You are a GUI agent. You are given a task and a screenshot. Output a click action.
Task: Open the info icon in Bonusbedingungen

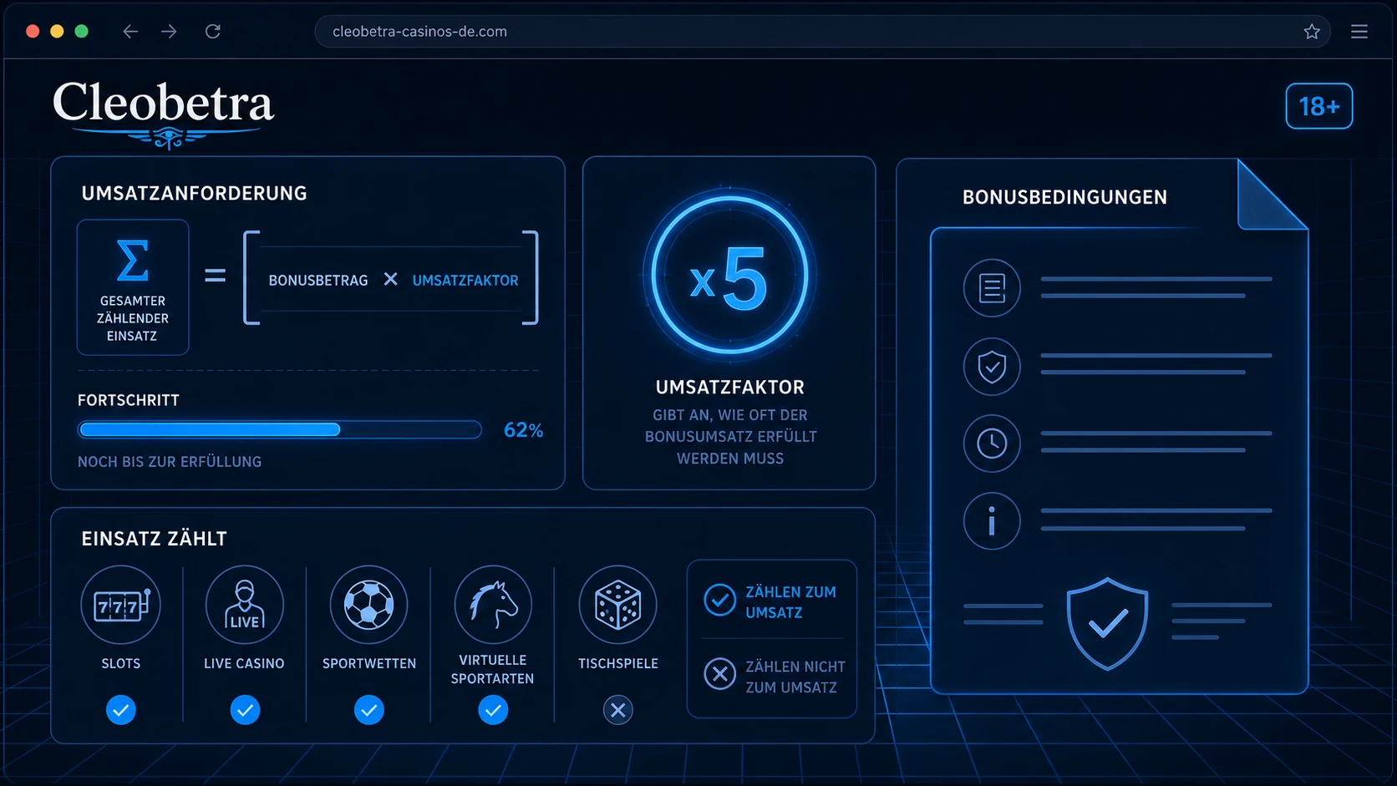992,521
